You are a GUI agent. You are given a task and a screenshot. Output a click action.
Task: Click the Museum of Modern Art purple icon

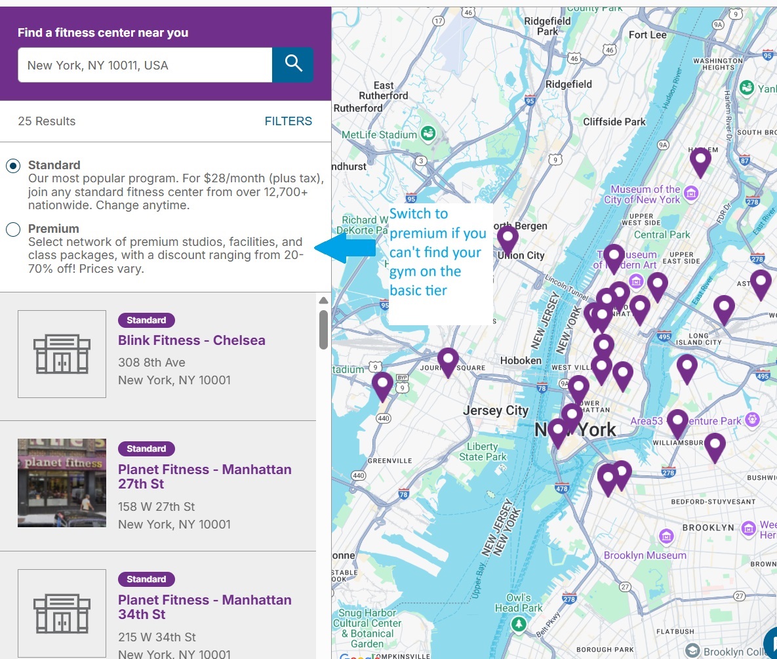click(636, 281)
